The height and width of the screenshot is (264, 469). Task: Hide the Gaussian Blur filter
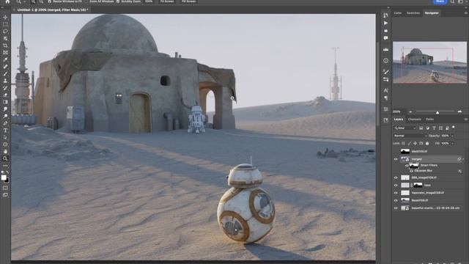point(412,171)
